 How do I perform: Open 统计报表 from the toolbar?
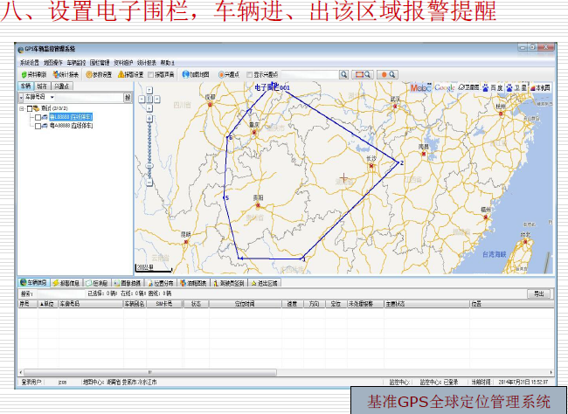[66, 75]
